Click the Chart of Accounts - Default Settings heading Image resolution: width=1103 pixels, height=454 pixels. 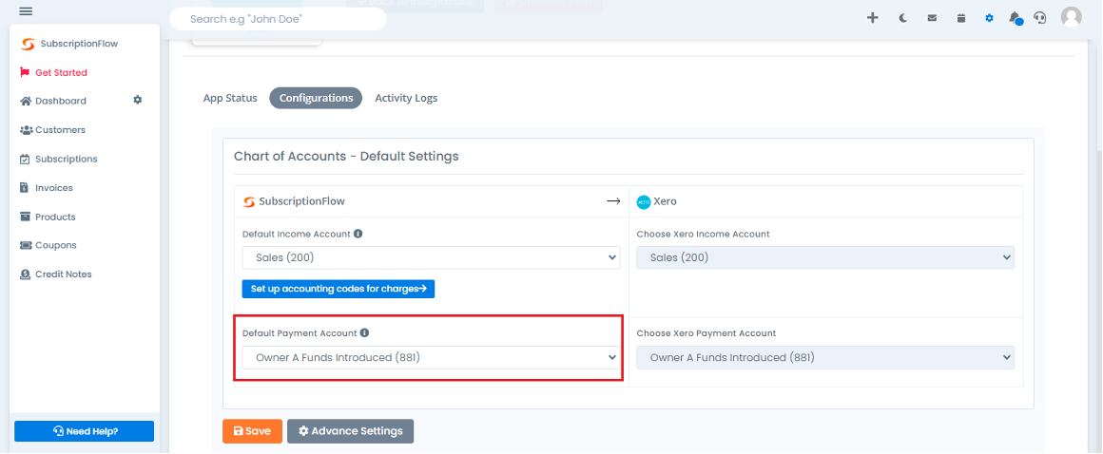(x=346, y=156)
